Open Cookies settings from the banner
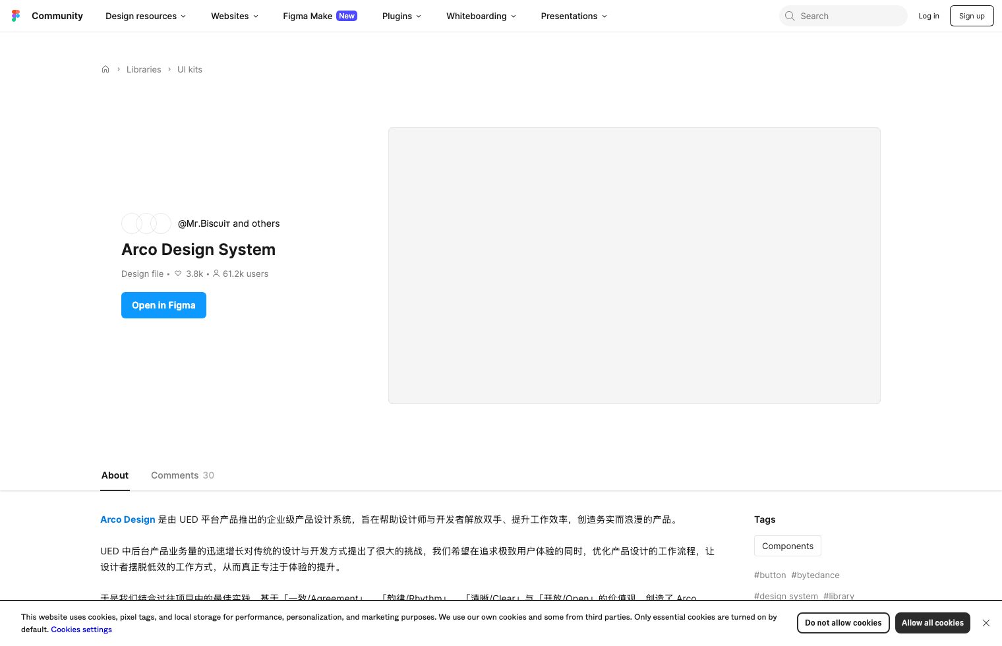1002x646 pixels. [x=81, y=630]
